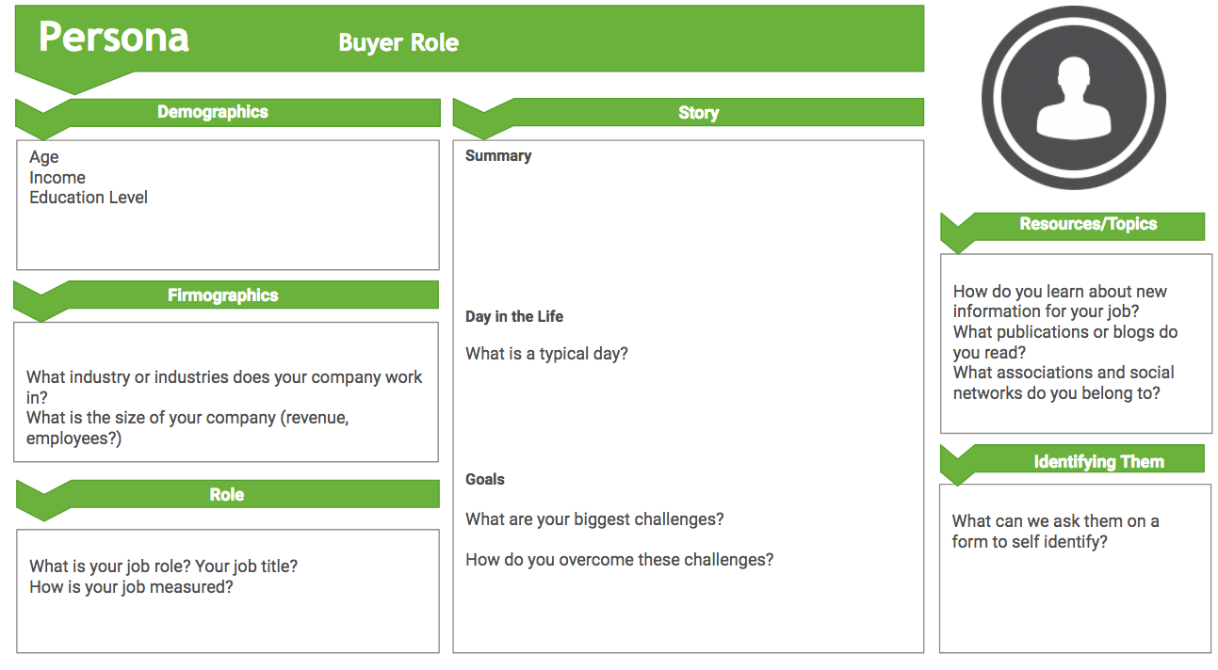Click the persona avatar silhouette icon
This screenshot has height=670, width=1218.
coord(1073,98)
